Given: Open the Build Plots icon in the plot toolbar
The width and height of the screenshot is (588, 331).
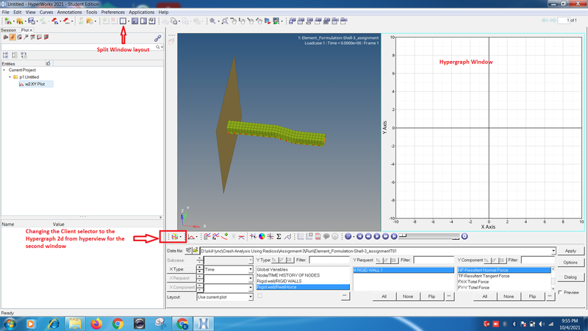Looking at the screenshot, I should 207,236.
